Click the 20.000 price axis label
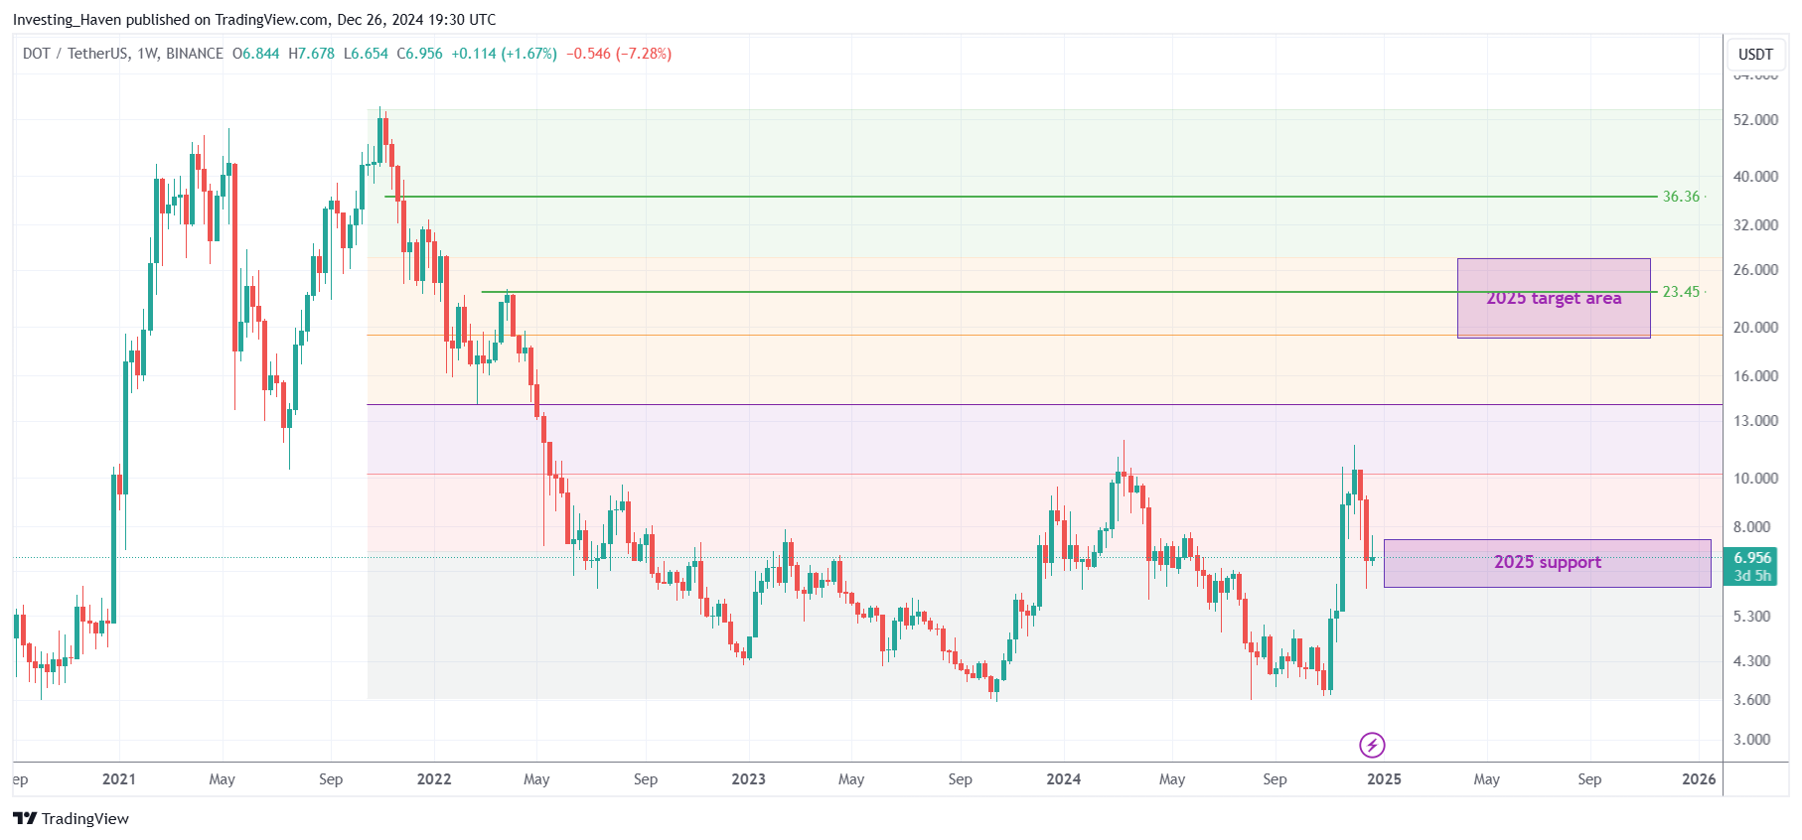1802x840 pixels. click(x=1755, y=328)
